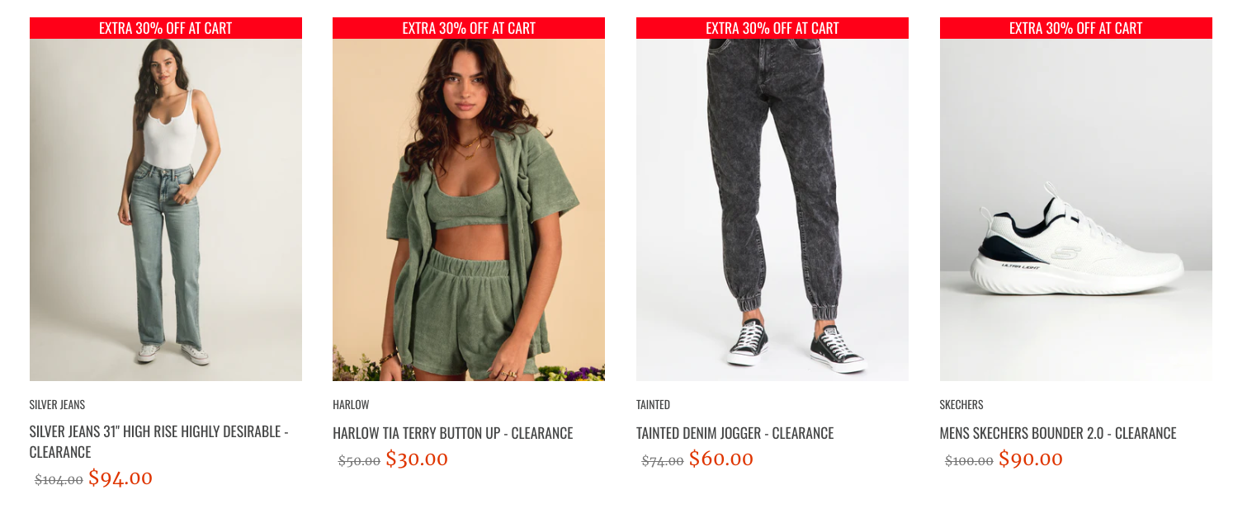Open the Harlow terry set product image
1233x518 pixels.
469,210
